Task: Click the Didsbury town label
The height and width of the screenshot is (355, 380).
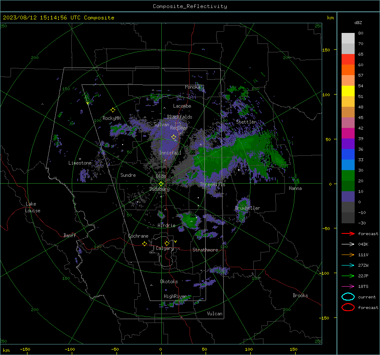Action: coord(159,189)
